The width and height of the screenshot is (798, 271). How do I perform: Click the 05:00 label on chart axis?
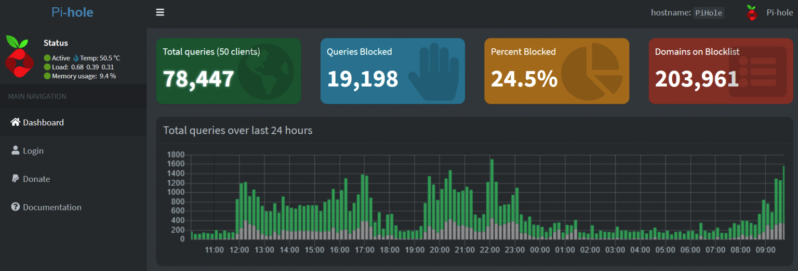pyautogui.click(x=665, y=250)
